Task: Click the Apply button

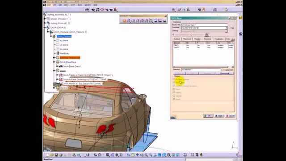Action: 219,116
